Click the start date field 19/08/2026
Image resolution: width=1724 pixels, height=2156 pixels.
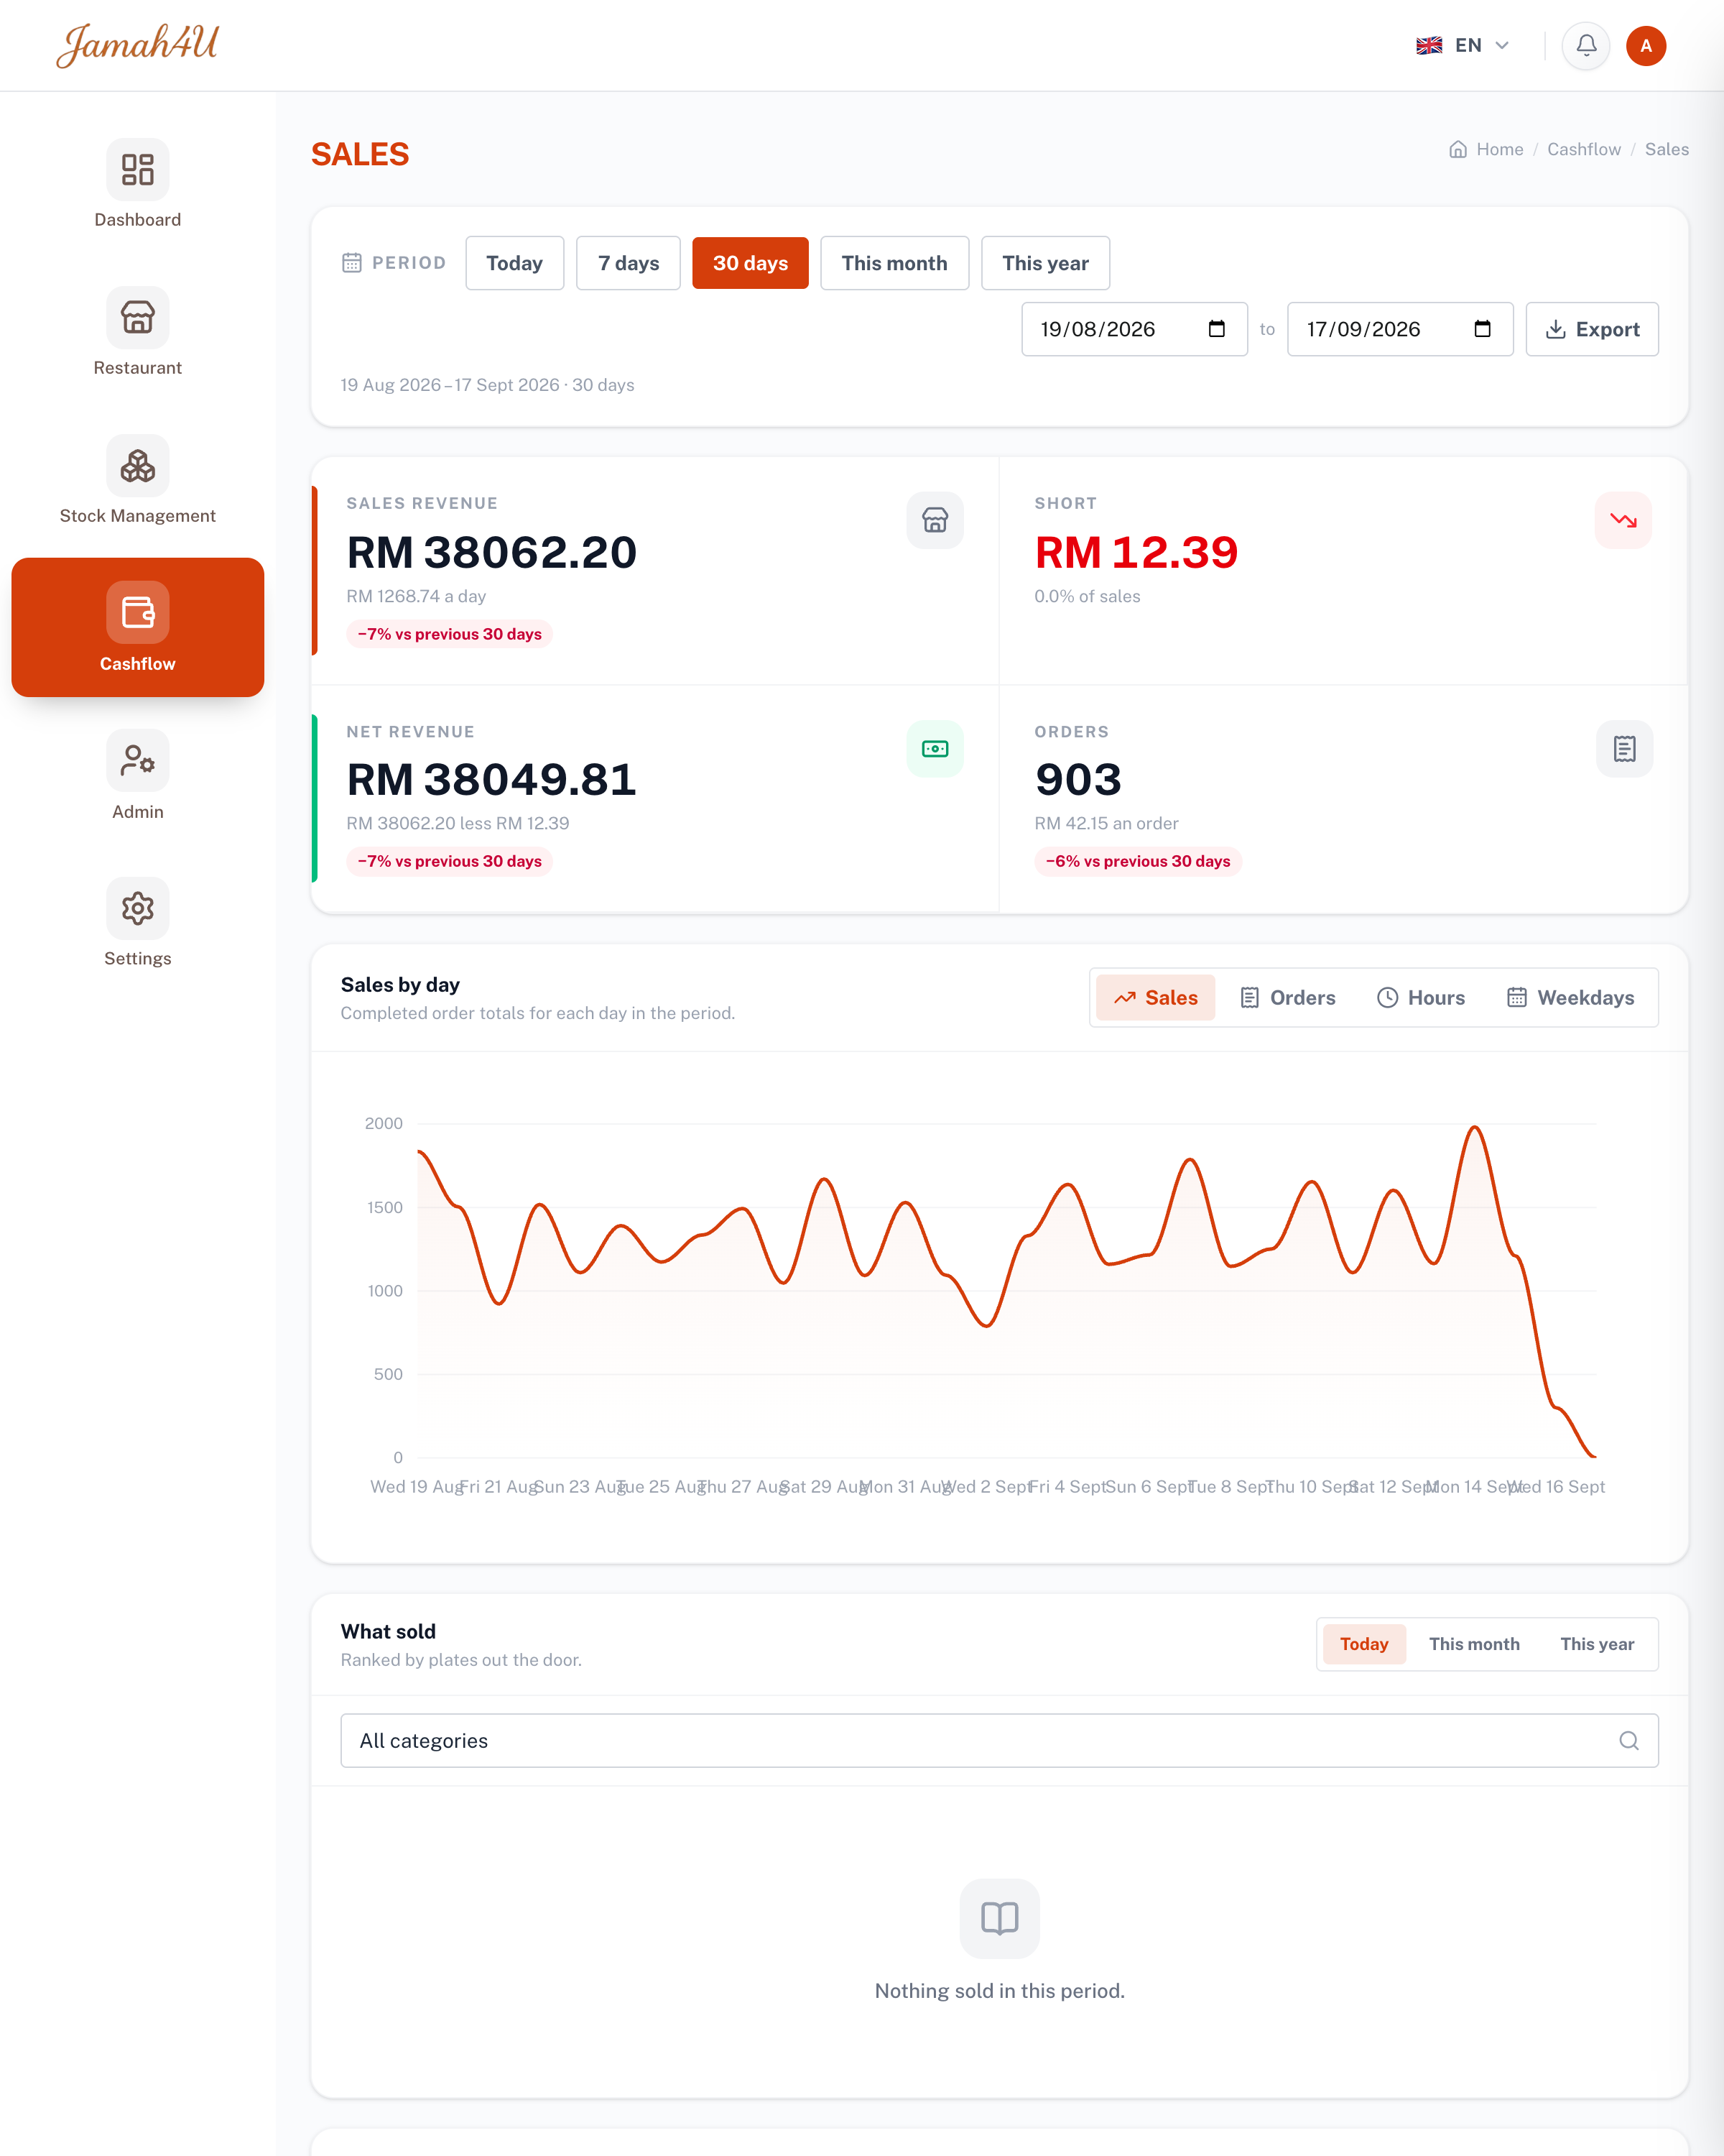pyautogui.click(x=1134, y=329)
